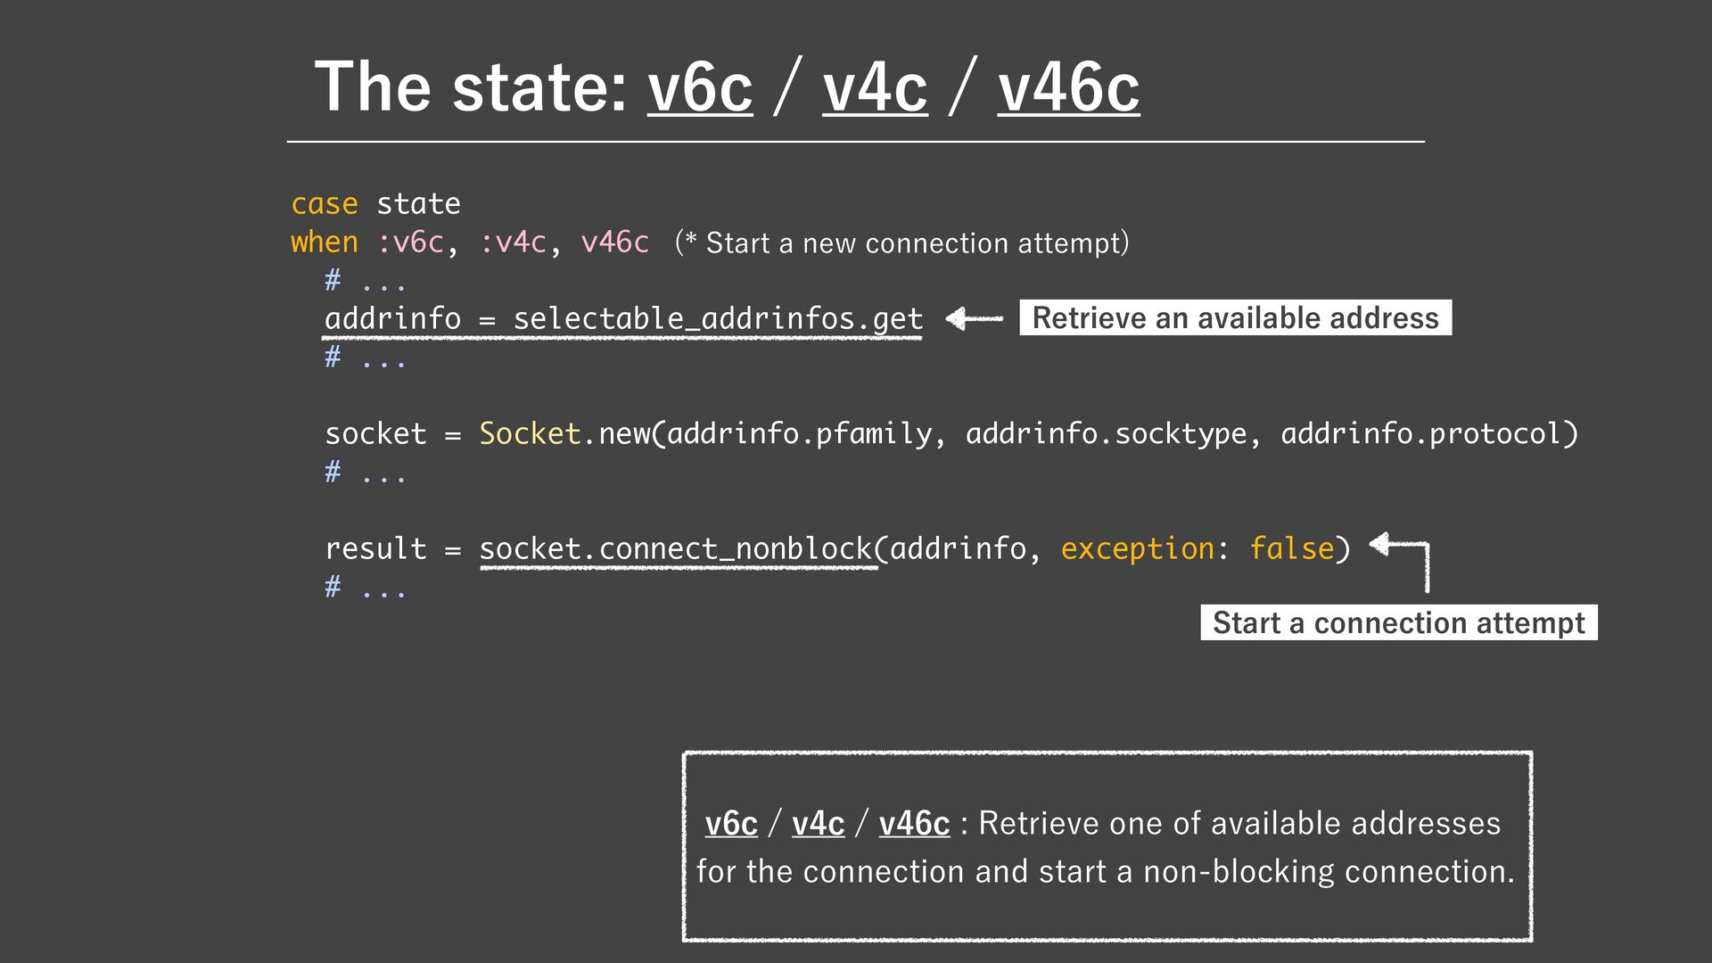Click underlined v4c in the slide title
The width and height of the screenshot is (1712, 963).
(x=875, y=88)
